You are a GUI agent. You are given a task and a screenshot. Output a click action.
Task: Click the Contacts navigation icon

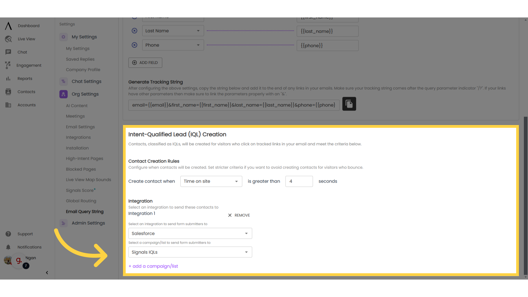(8, 91)
